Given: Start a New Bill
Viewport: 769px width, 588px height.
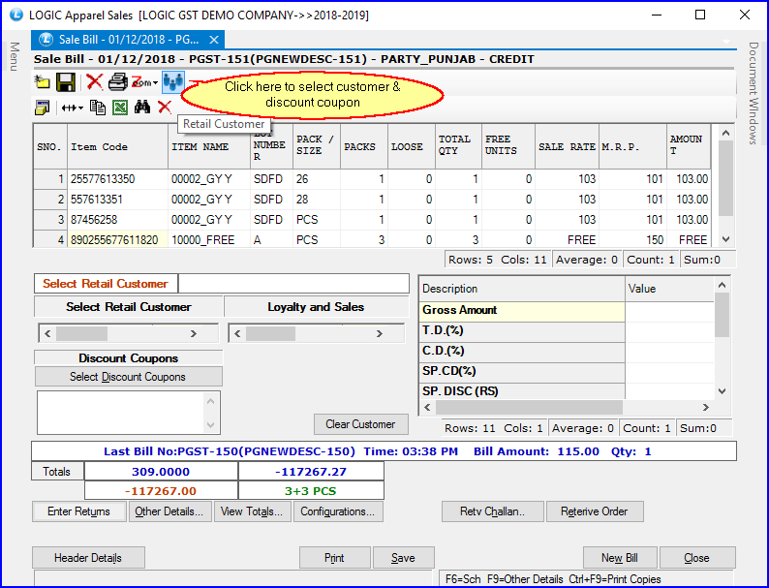Looking at the screenshot, I should coord(620,558).
